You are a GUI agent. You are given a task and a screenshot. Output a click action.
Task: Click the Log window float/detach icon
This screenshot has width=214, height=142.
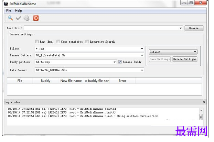click(204, 102)
